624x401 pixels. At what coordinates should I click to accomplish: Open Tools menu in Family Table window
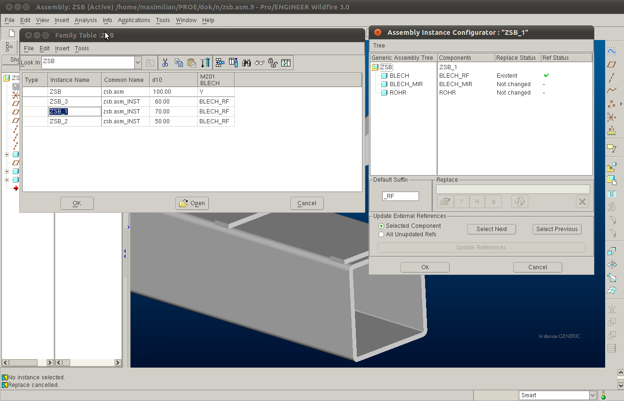pos(82,48)
